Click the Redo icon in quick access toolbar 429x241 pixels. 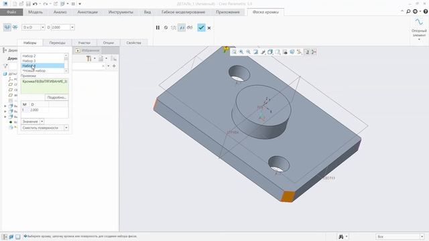click(46, 4)
